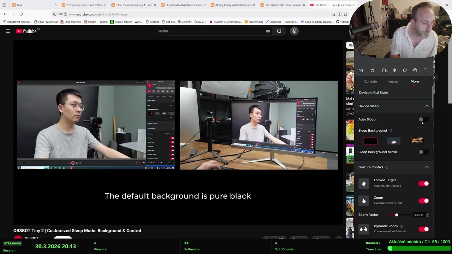This screenshot has width=452, height=254.
Task: Click the Locked Target hand gesture icon
Action: 364,183
